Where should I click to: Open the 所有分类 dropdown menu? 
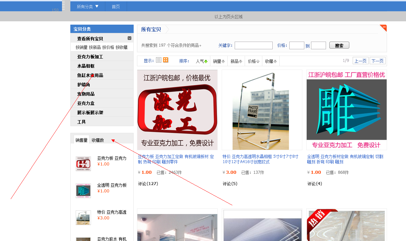[87, 6]
